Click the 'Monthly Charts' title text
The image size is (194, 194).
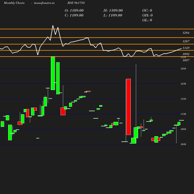pos(14,3)
